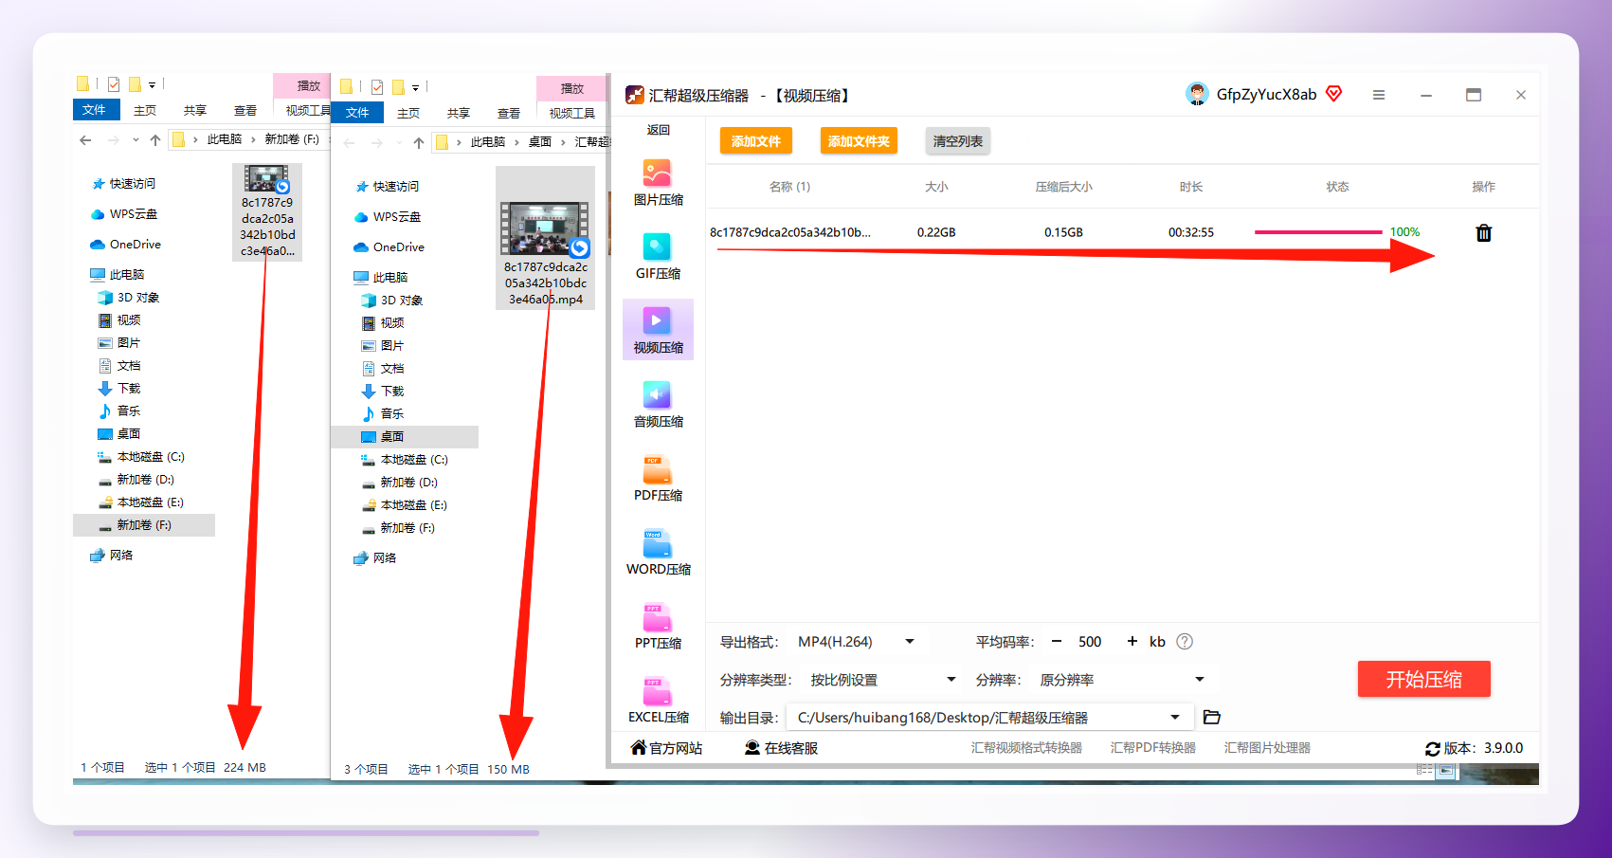Click 清空列表 to clear the list
1612x858 pixels.
tap(958, 141)
